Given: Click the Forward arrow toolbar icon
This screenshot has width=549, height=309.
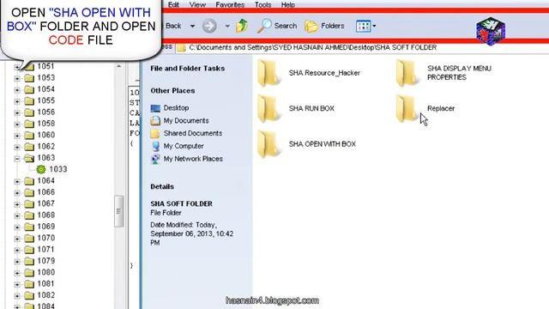Looking at the screenshot, I should click(x=209, y=26).
